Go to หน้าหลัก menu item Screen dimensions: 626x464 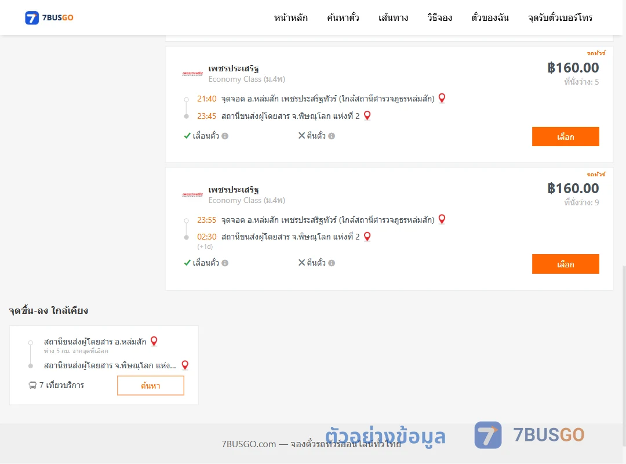coord(290,17)
